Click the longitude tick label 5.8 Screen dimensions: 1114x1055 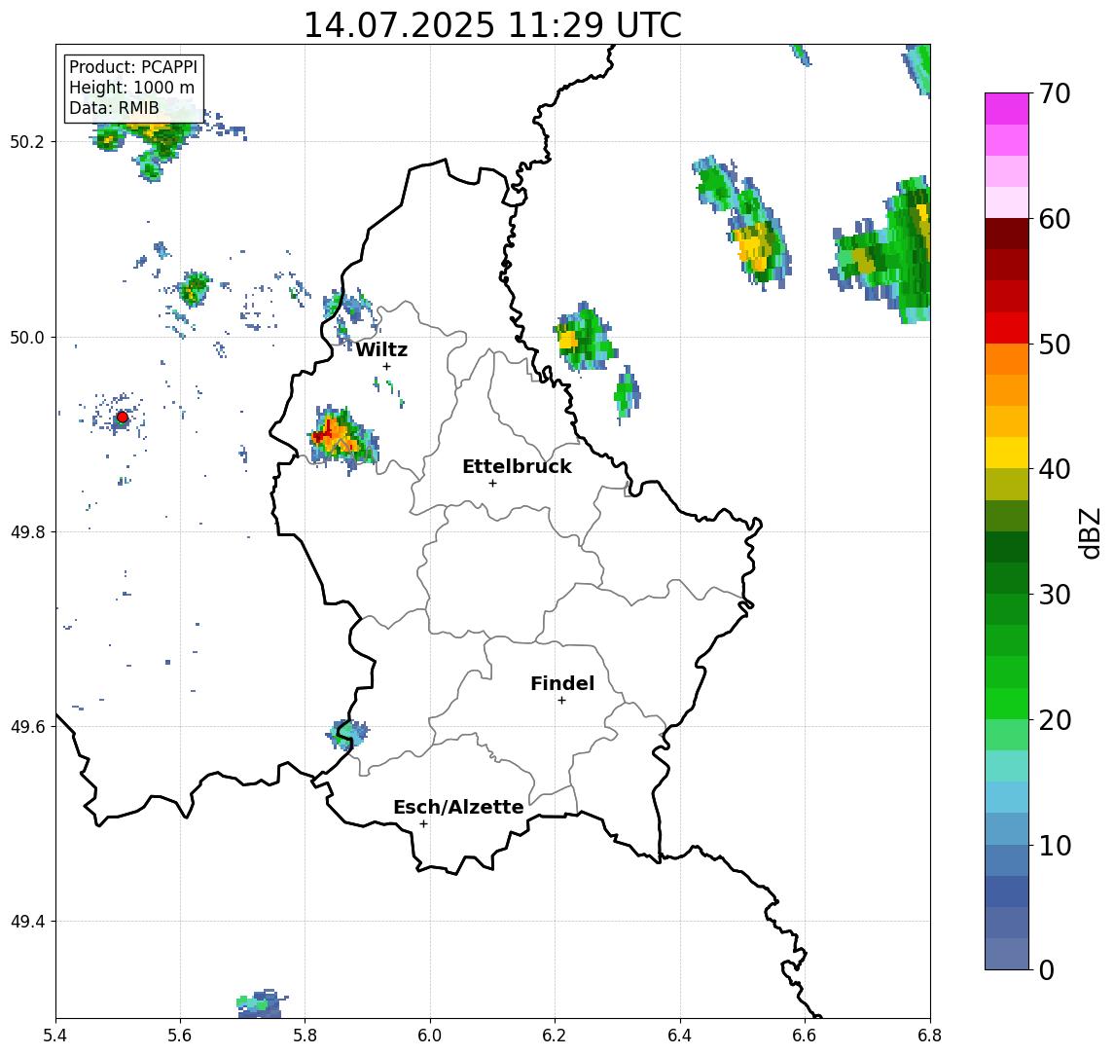click(305, 1036)
